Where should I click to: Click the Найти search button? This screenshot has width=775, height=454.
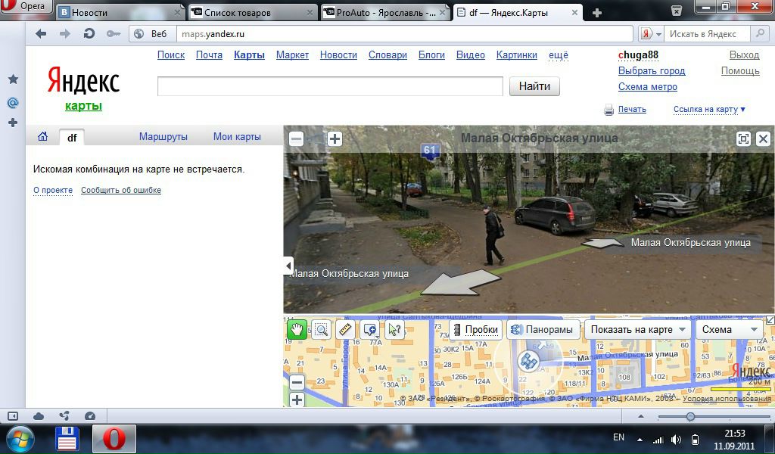point(534,86)
